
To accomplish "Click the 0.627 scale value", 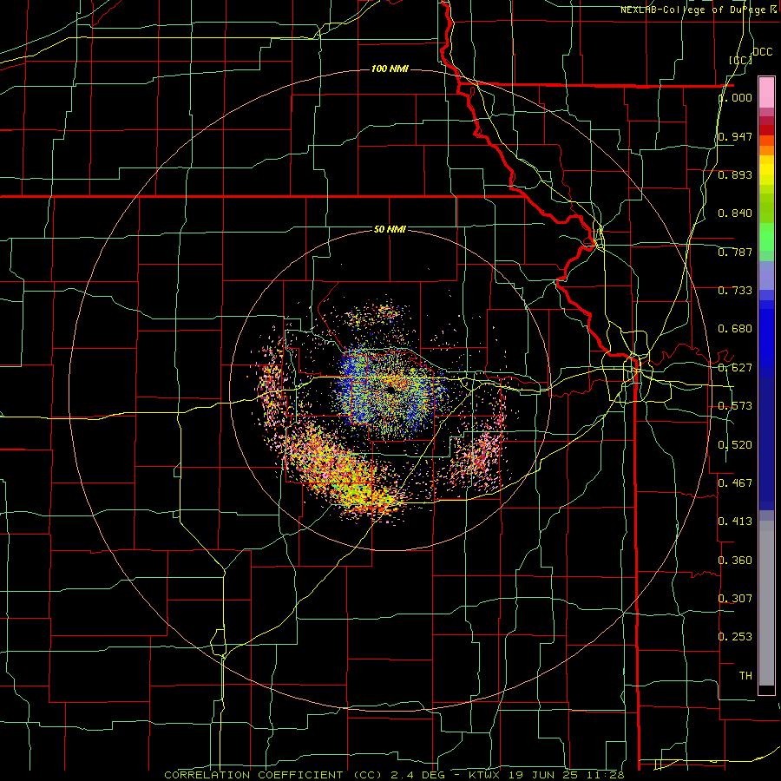I will point(735,368).
